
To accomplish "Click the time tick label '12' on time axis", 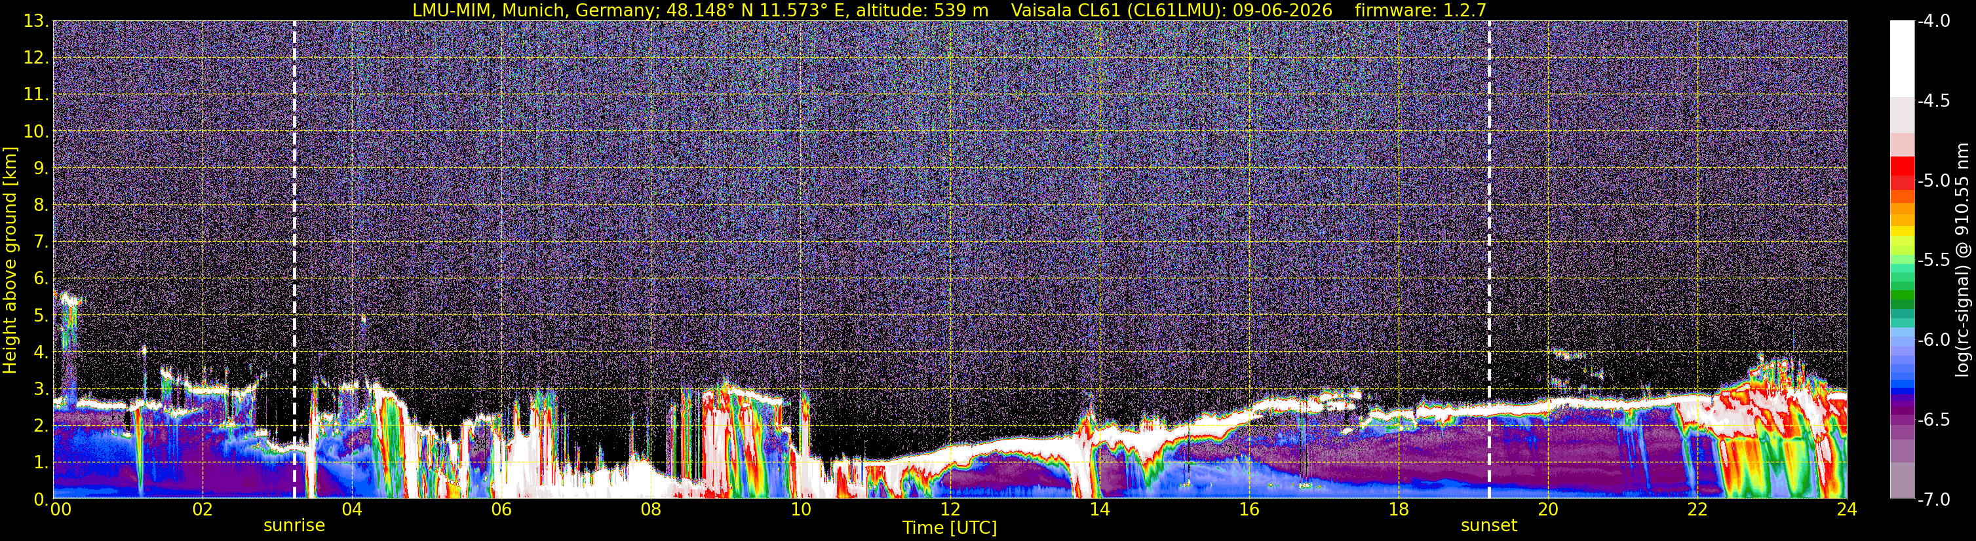I will pyautogui.click(x=950, y=510).
